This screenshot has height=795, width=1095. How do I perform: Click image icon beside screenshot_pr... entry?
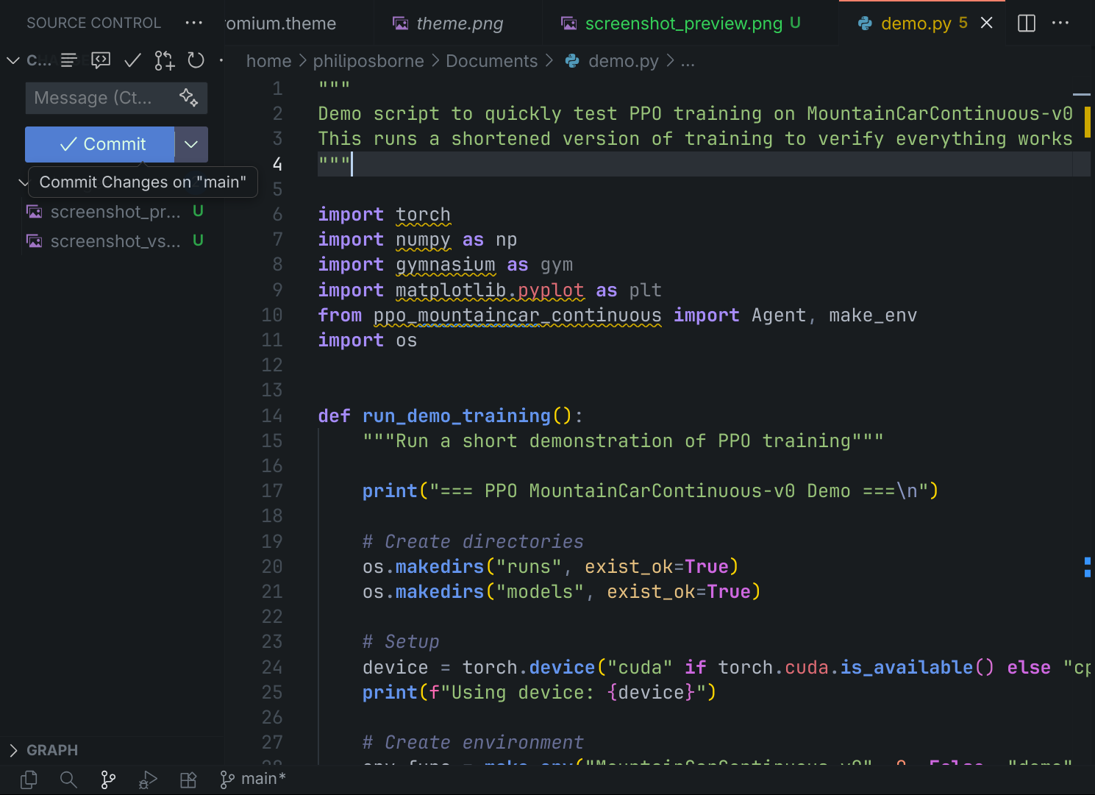(35, 212)
